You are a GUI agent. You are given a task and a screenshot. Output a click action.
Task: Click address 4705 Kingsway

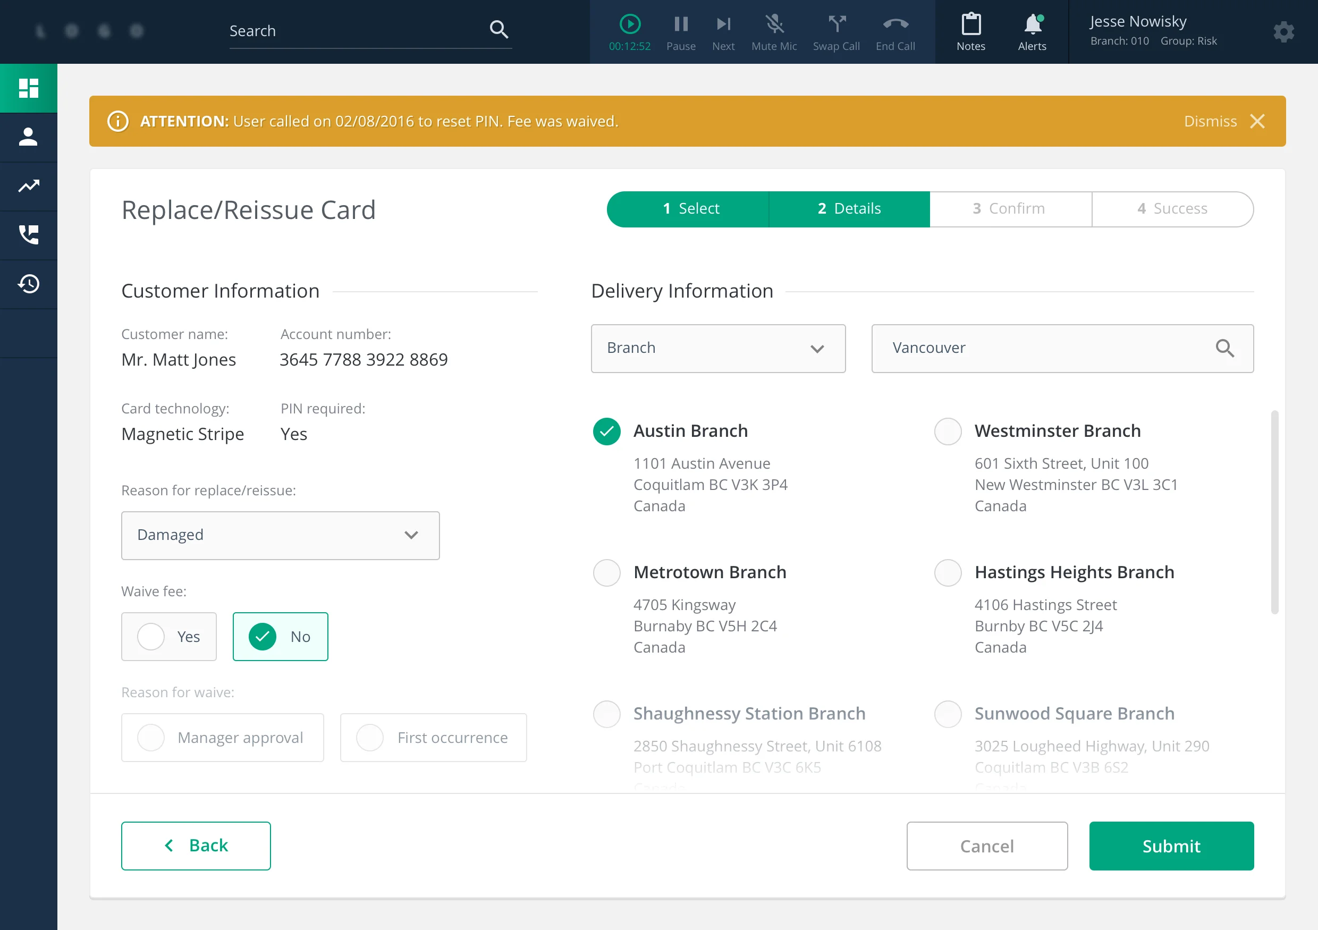pyautogui.click(x=685, y=605)
